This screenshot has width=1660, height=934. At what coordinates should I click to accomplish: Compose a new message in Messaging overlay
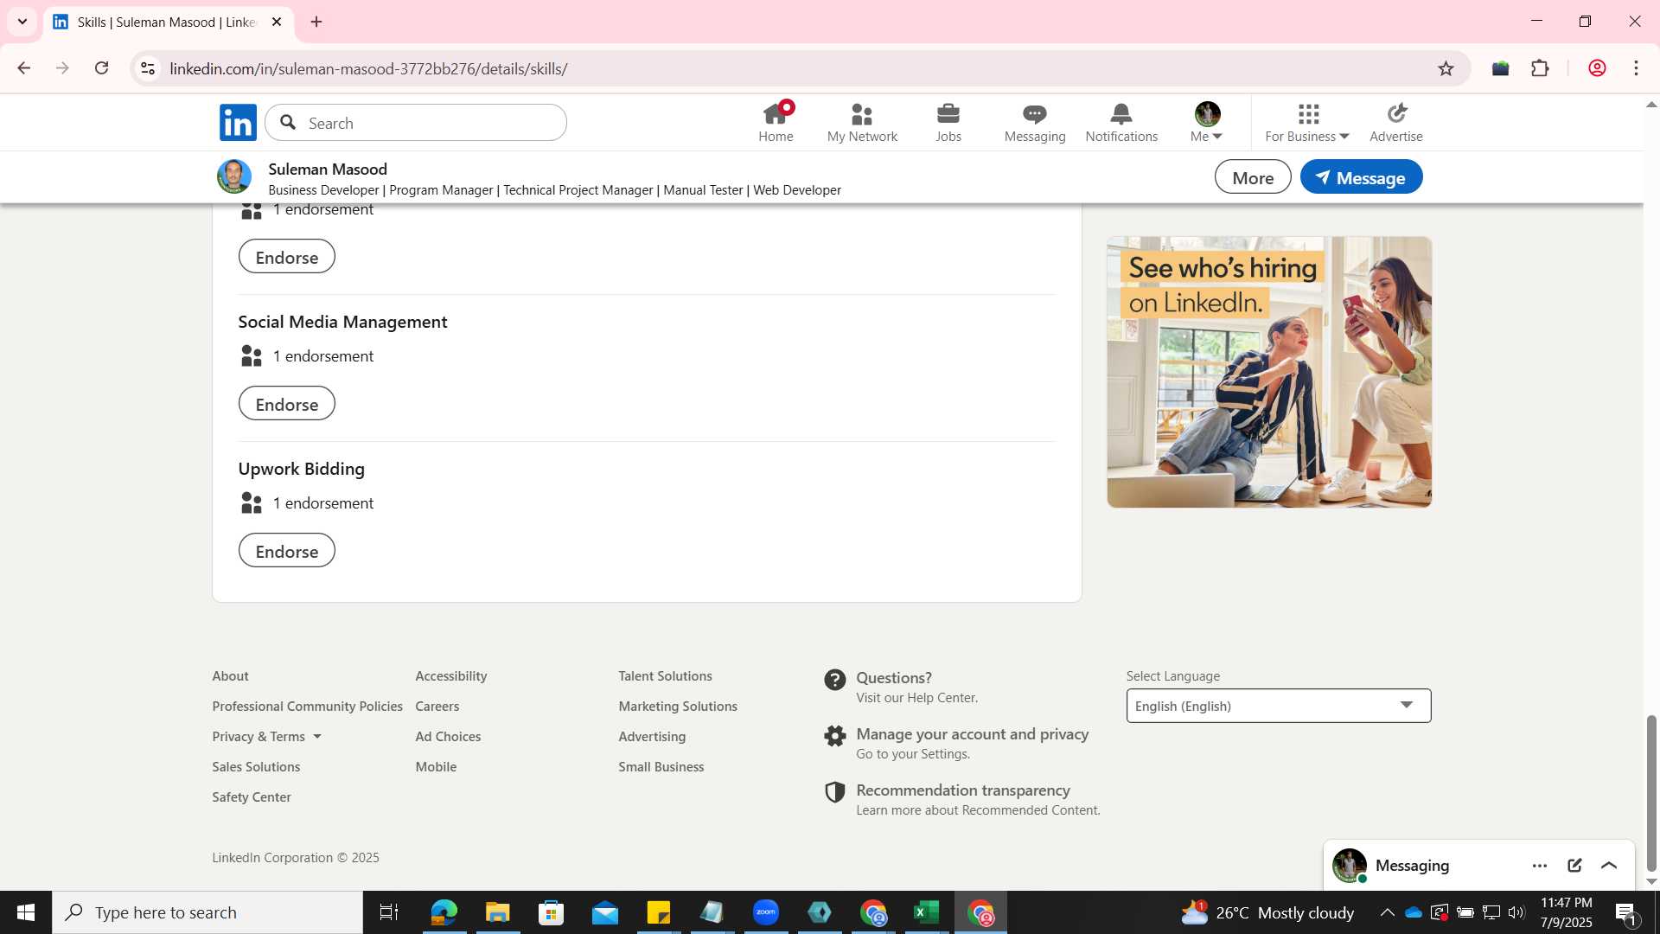tap(1574, 866)
